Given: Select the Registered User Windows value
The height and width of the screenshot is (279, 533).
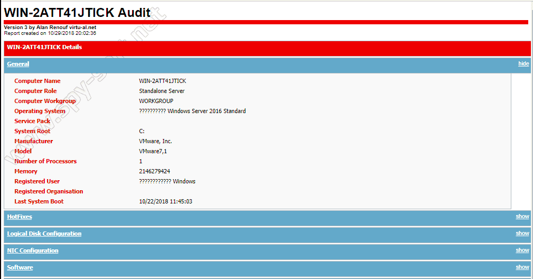Looking at the screenshot, I should coord(167,181).
